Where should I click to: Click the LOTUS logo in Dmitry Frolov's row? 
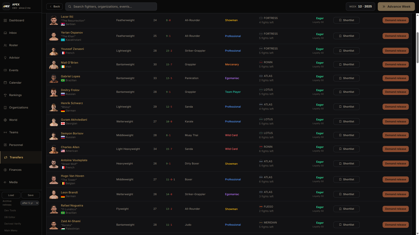tap(261, 90)
